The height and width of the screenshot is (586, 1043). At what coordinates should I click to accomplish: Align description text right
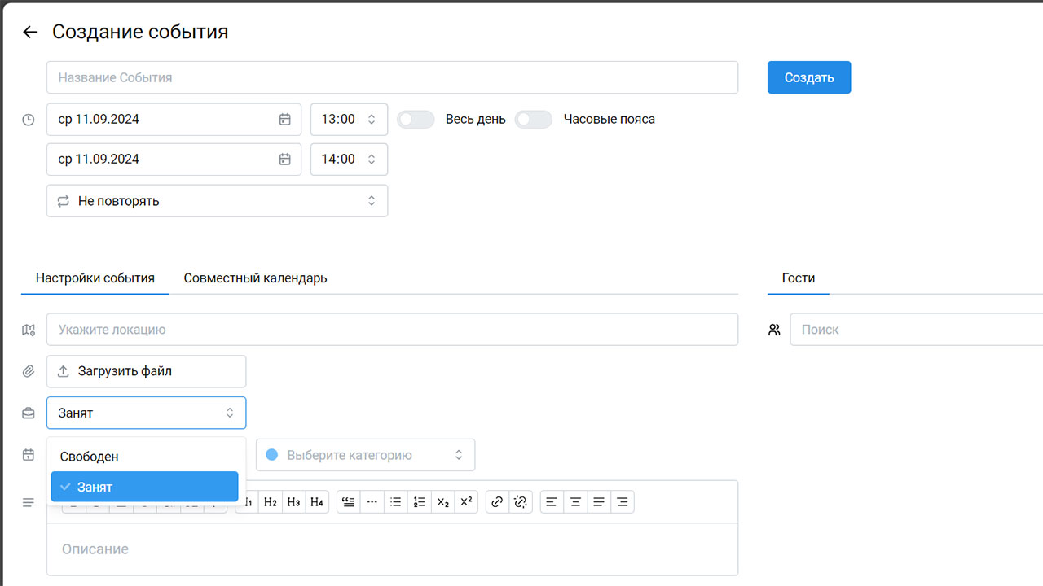(x=623, y=502)
